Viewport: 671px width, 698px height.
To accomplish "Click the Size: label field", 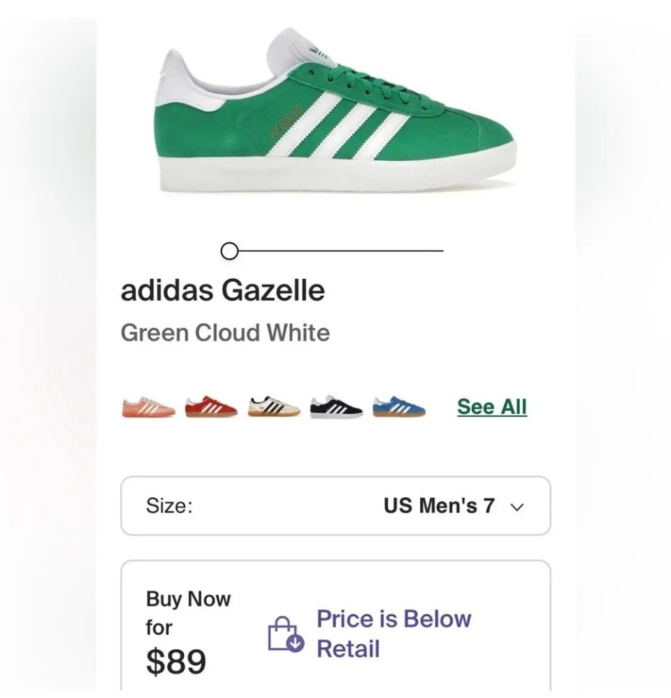I will coord(170,506).
